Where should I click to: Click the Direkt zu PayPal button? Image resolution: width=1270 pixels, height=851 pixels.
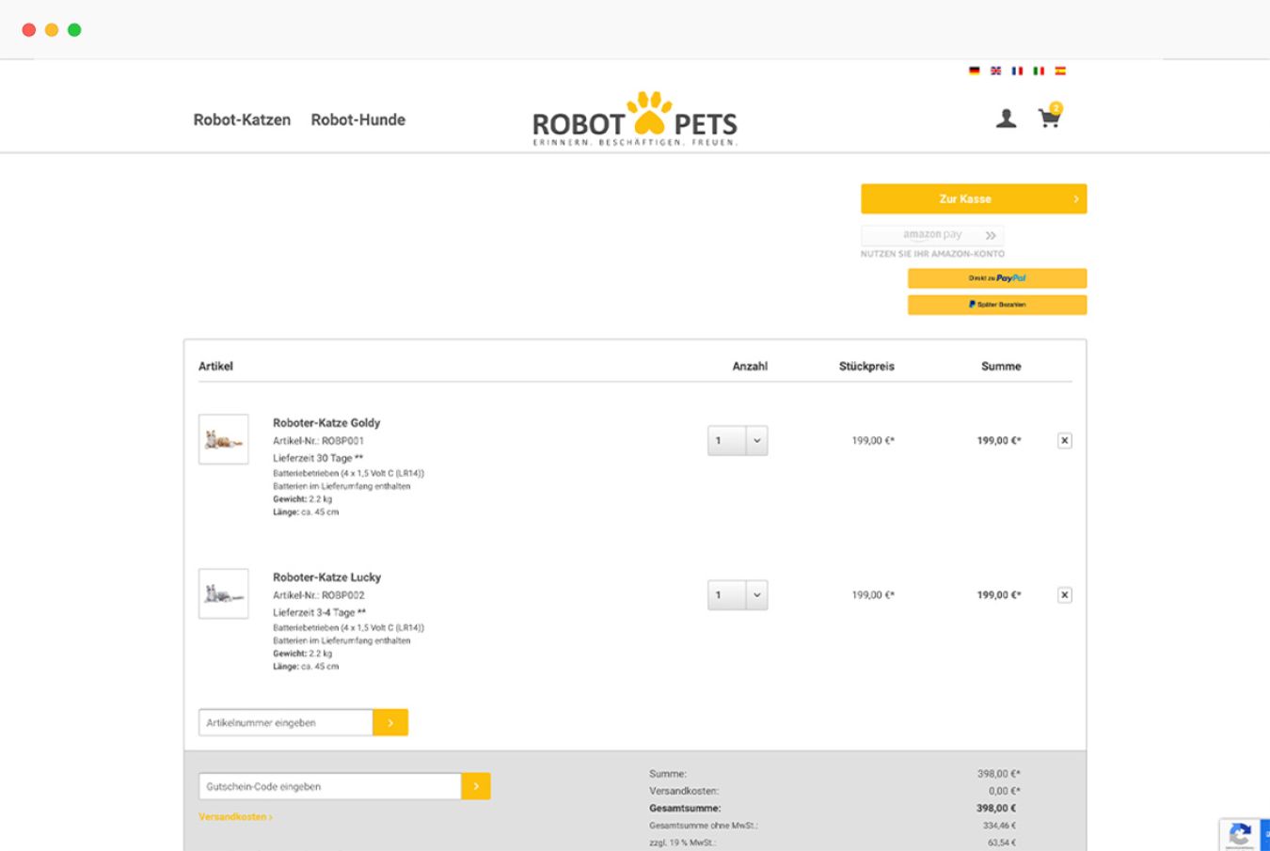(996, 278)
